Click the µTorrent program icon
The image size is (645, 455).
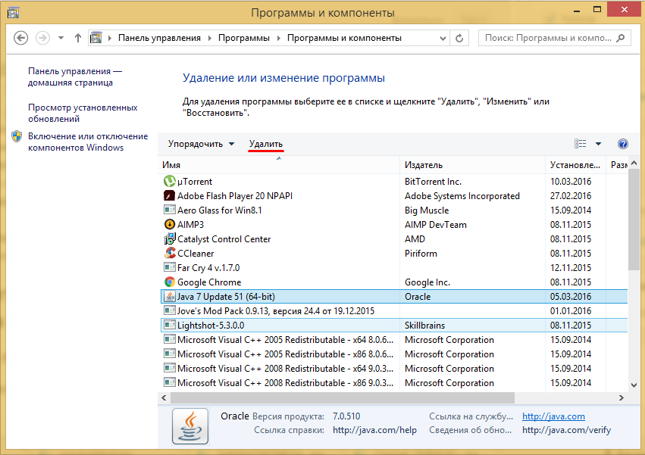(x=170, y=182)
